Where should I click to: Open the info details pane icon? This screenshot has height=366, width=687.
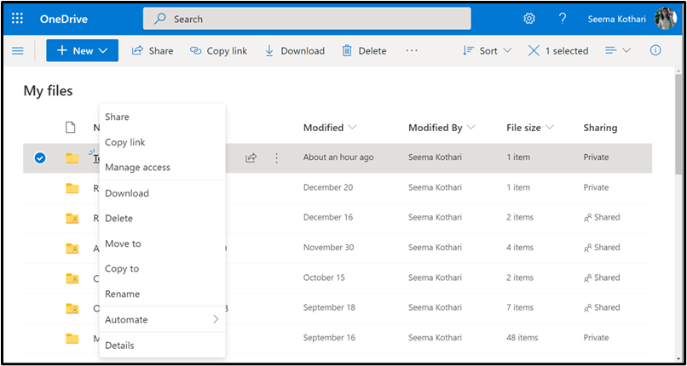(x=655, y=51)
